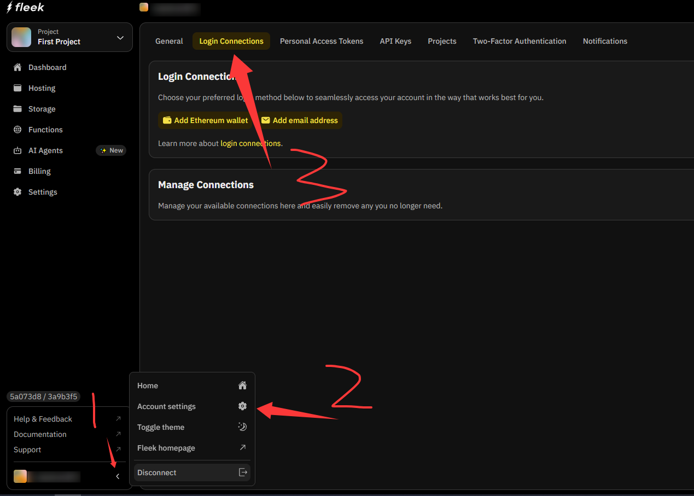
Task: Click Add email address button
Action: (x=300, y=120)
